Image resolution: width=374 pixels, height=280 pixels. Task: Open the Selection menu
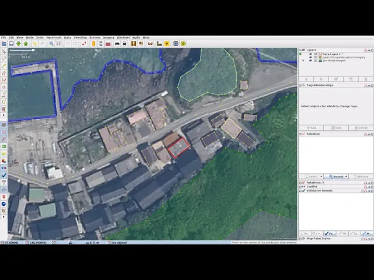(81, 37)
